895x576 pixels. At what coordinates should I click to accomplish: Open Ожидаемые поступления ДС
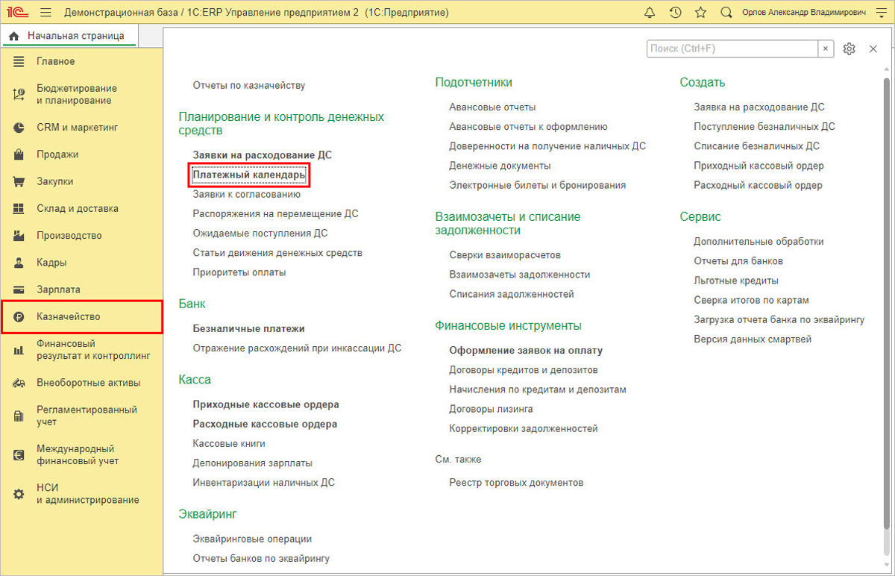click(260, 233)
